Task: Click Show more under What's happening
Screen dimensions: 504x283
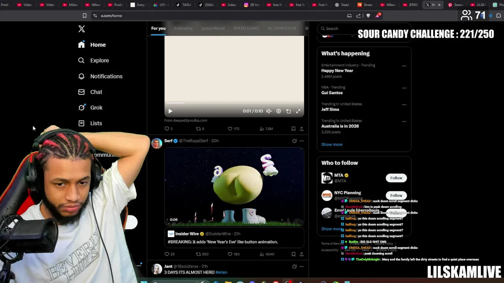Action: pyautogui.click(x=332, y=144)
